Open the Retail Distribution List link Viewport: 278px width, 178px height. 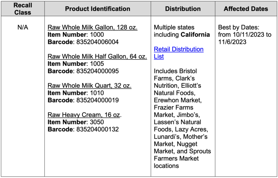(178, 53)
